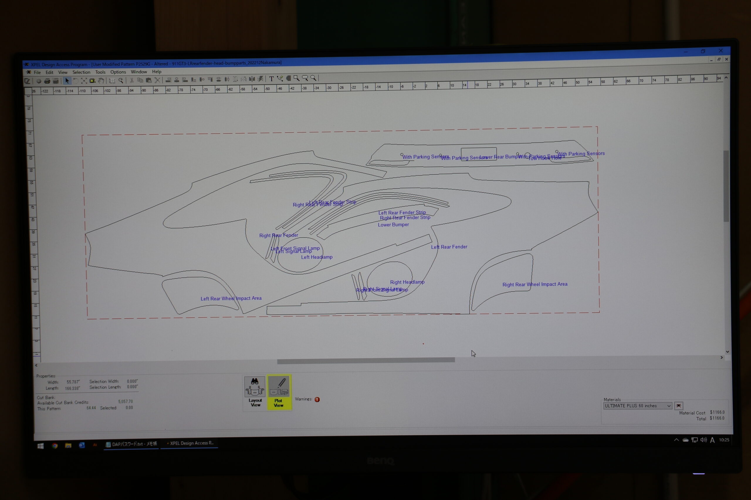This screenshot has height=500, width=751.
Task: Click the 'Left Rear Fender' label
Action: click(x=449, y=247)
